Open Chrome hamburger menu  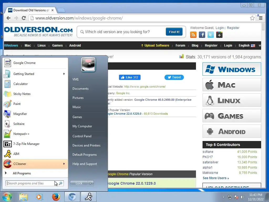(x=261, y=18)
